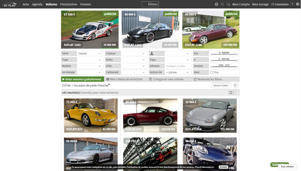Screen dimensions: 301x171
Task: Go to Mon Garage
Action: (x=260, y=4)
